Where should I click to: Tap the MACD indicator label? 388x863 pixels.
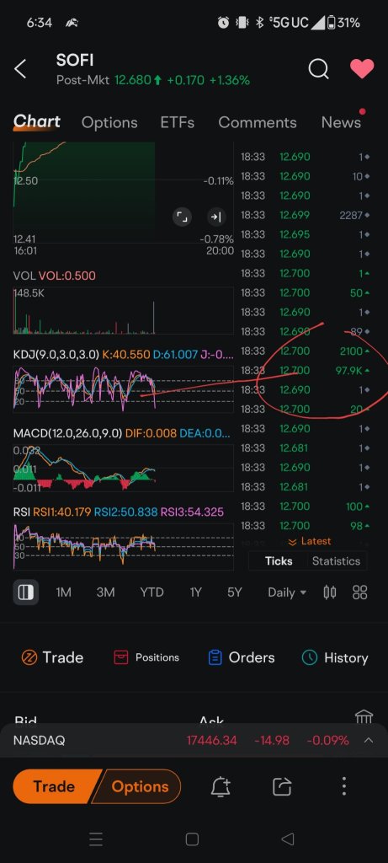tap(67, 433)
